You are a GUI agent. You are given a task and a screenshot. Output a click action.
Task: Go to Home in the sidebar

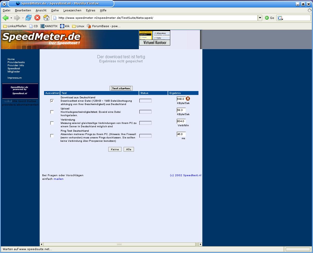(11, 59)
